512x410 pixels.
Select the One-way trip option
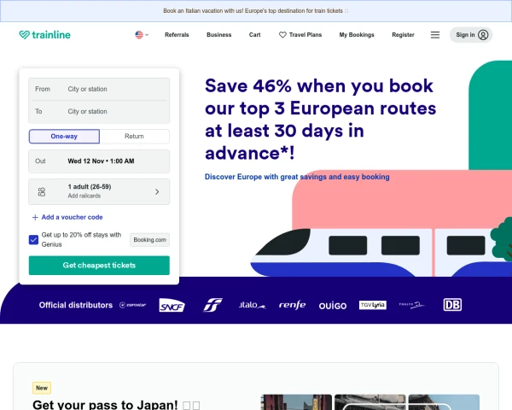point(64,137)
